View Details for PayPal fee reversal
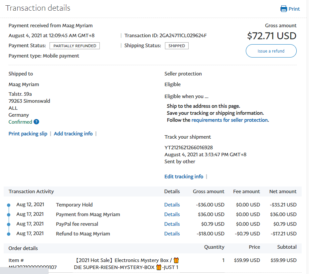 pos(172,224)
